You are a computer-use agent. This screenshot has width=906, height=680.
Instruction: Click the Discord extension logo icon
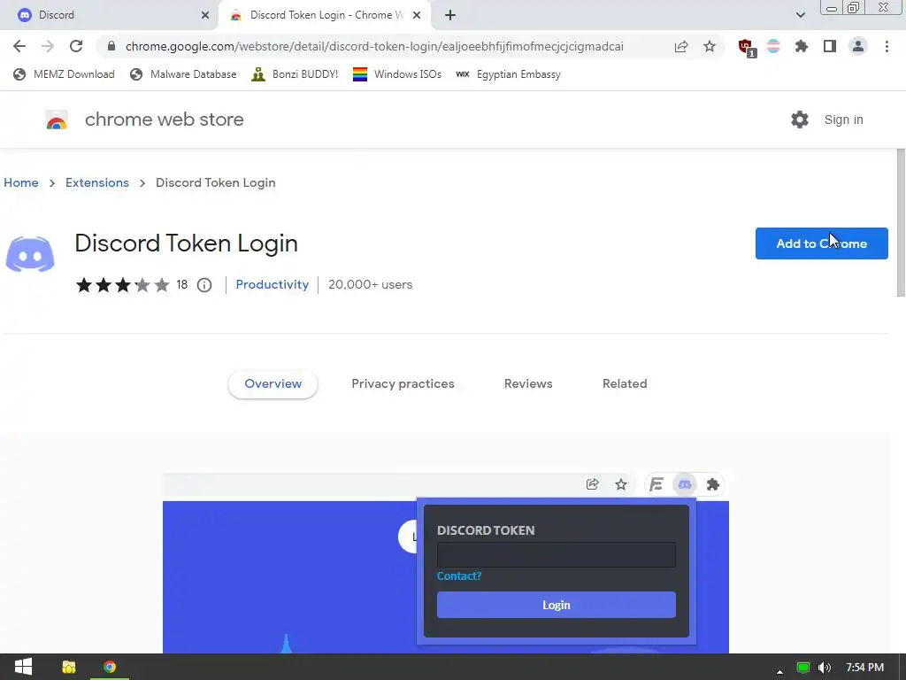coord(30,254)
